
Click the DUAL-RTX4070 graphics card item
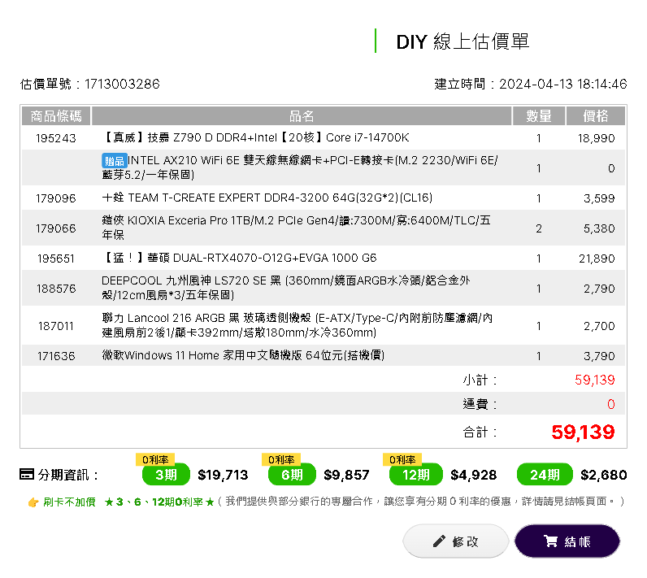point(240,259)
